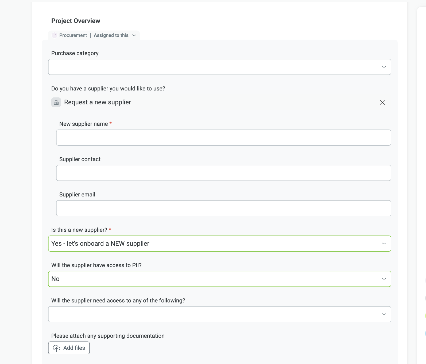The width and height of the screenshot is (426, 364).
Task: Click into the Supplier email field
Action: (x=223, y=208)
